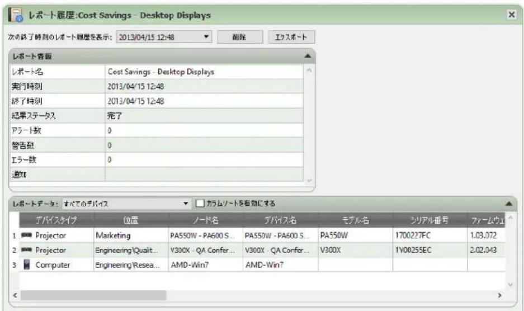This screenshot has width=524, height=311.
Task: Select the アラート数 row
Action: (x=157, y=130)
